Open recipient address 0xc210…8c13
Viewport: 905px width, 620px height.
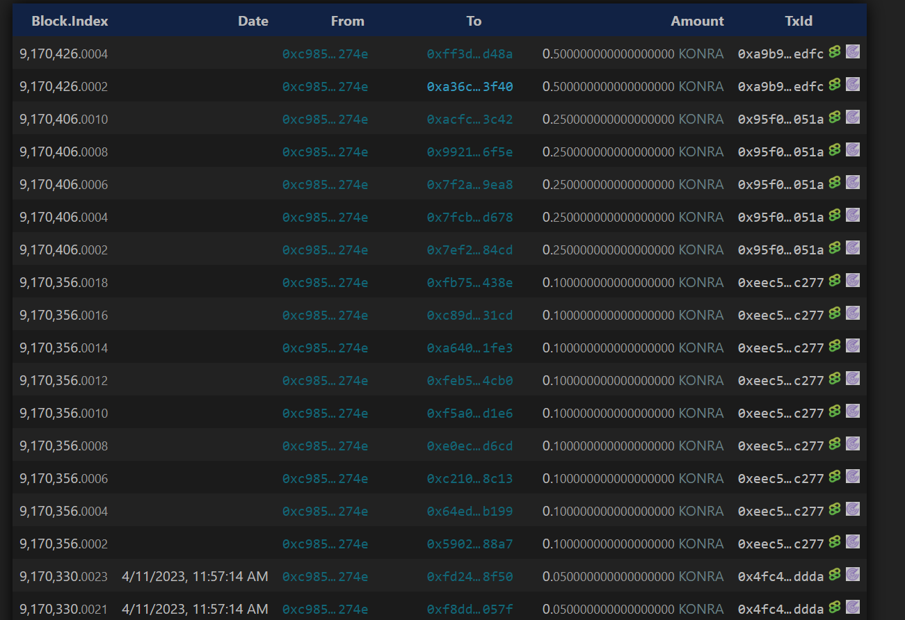470,478
